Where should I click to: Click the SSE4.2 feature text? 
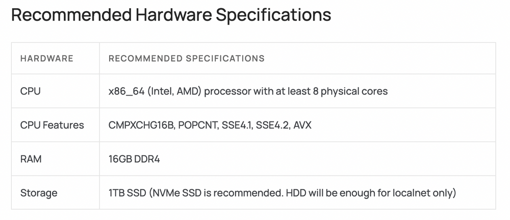[x=272, y=125]
